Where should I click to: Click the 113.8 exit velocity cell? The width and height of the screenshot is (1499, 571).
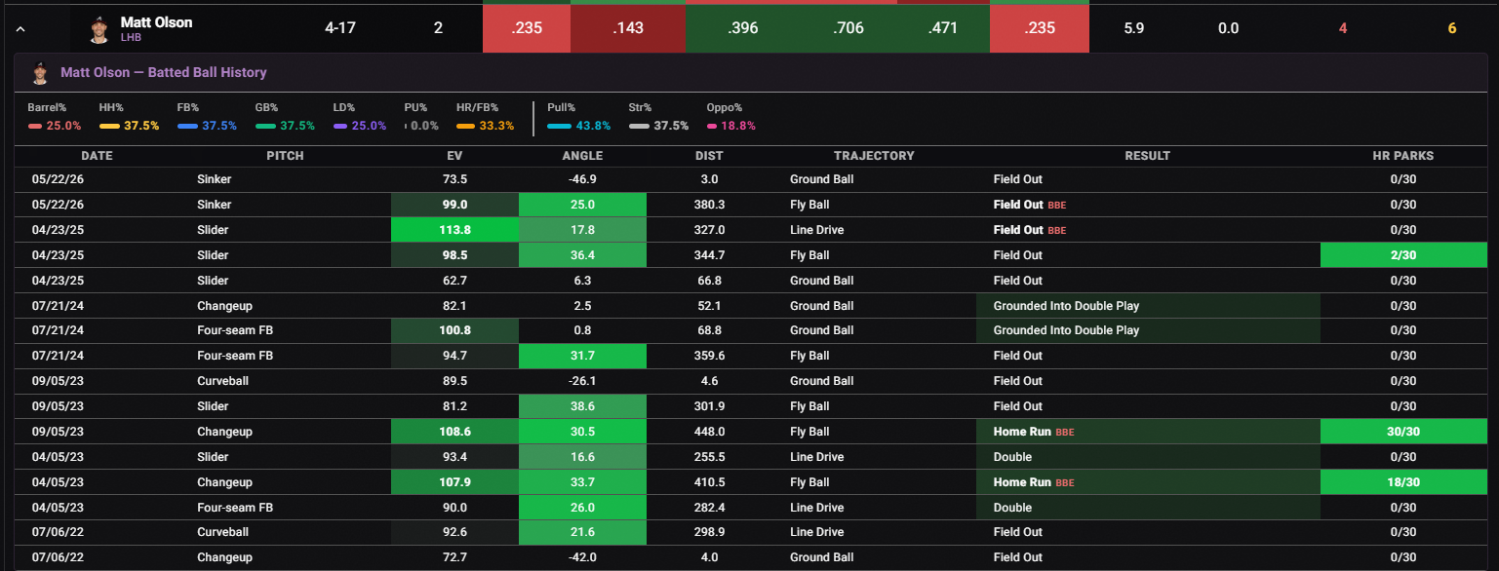[x=454, y=230]
